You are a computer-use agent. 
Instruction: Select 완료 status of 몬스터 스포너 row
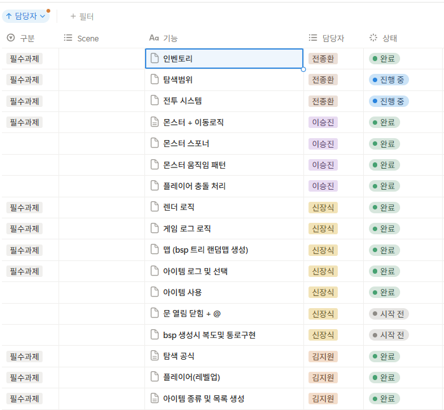tap(384, 144)
